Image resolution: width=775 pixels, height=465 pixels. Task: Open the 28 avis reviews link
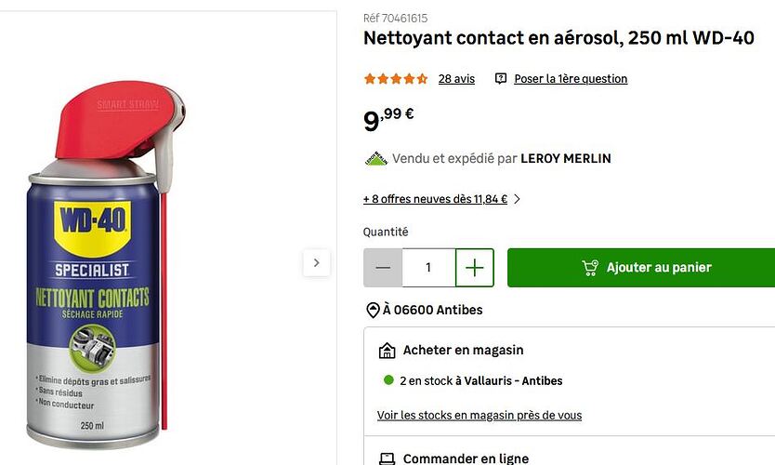(x=456, y=79)
